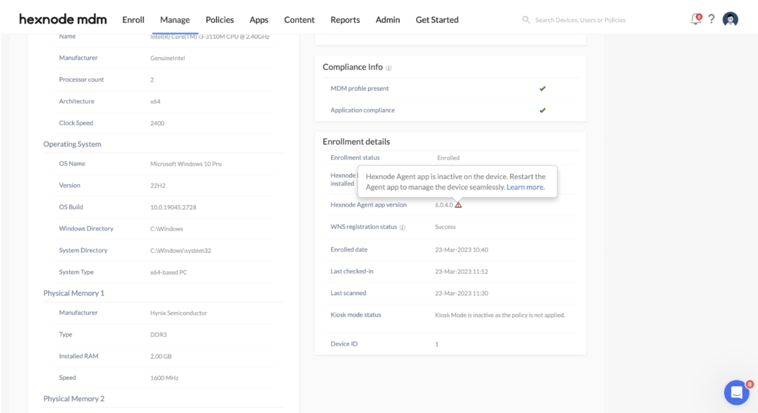Select the Hynix Semiconductor manufacturer value
The height and width of the screenshot is (413, 758).
[x=179, y=313]
